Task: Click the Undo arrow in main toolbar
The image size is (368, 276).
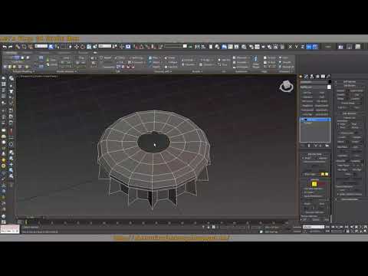Action: click(5, 47)
